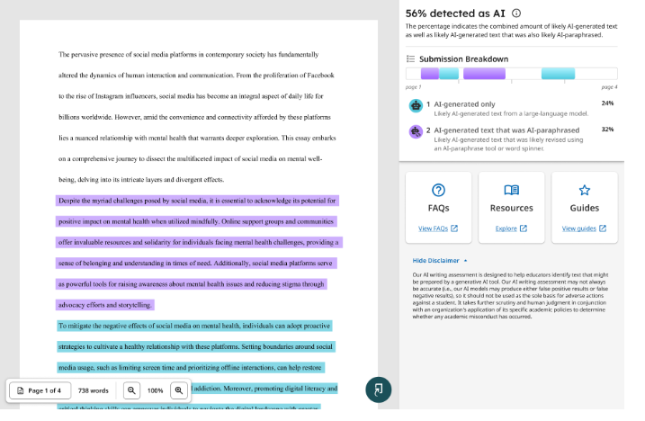
Task: Click the 100% zoom level value
Action: coord(155,390)
